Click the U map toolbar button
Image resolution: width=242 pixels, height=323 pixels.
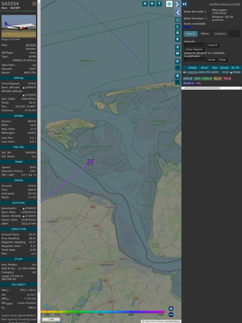pos(145,3)
